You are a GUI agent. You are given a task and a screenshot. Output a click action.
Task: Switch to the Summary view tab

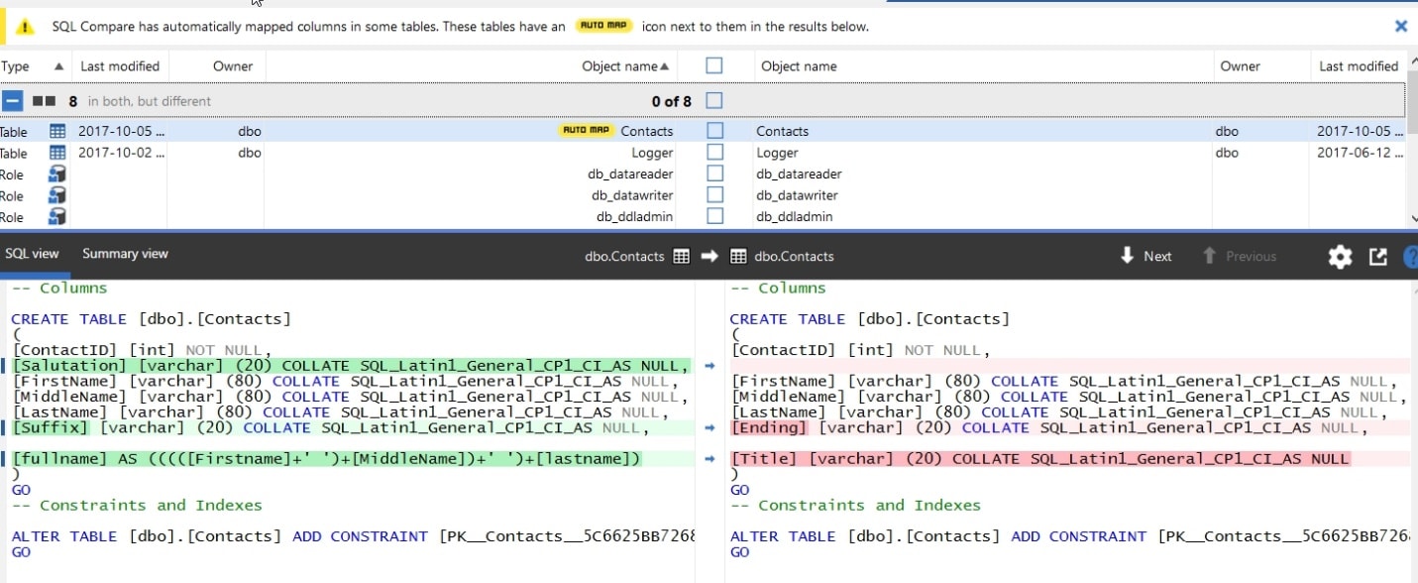coord(125,254)
